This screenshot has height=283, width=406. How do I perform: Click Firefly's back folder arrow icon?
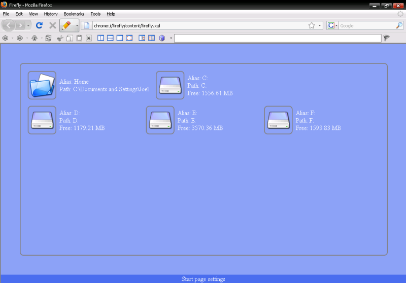click(x=5, y=38)
